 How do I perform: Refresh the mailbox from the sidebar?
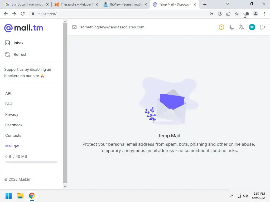pos(16,54)
